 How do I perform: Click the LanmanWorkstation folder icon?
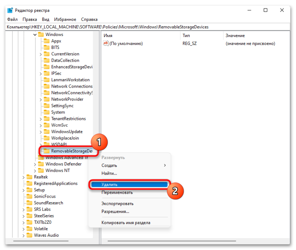47,80
